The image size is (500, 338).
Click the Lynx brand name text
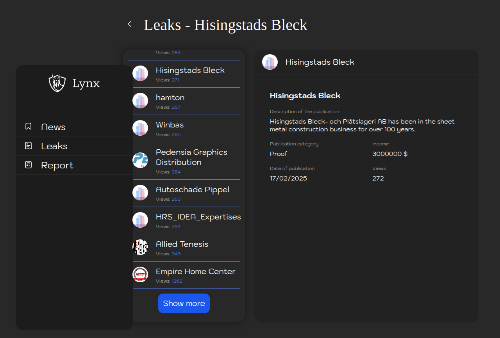click(86, 83)
